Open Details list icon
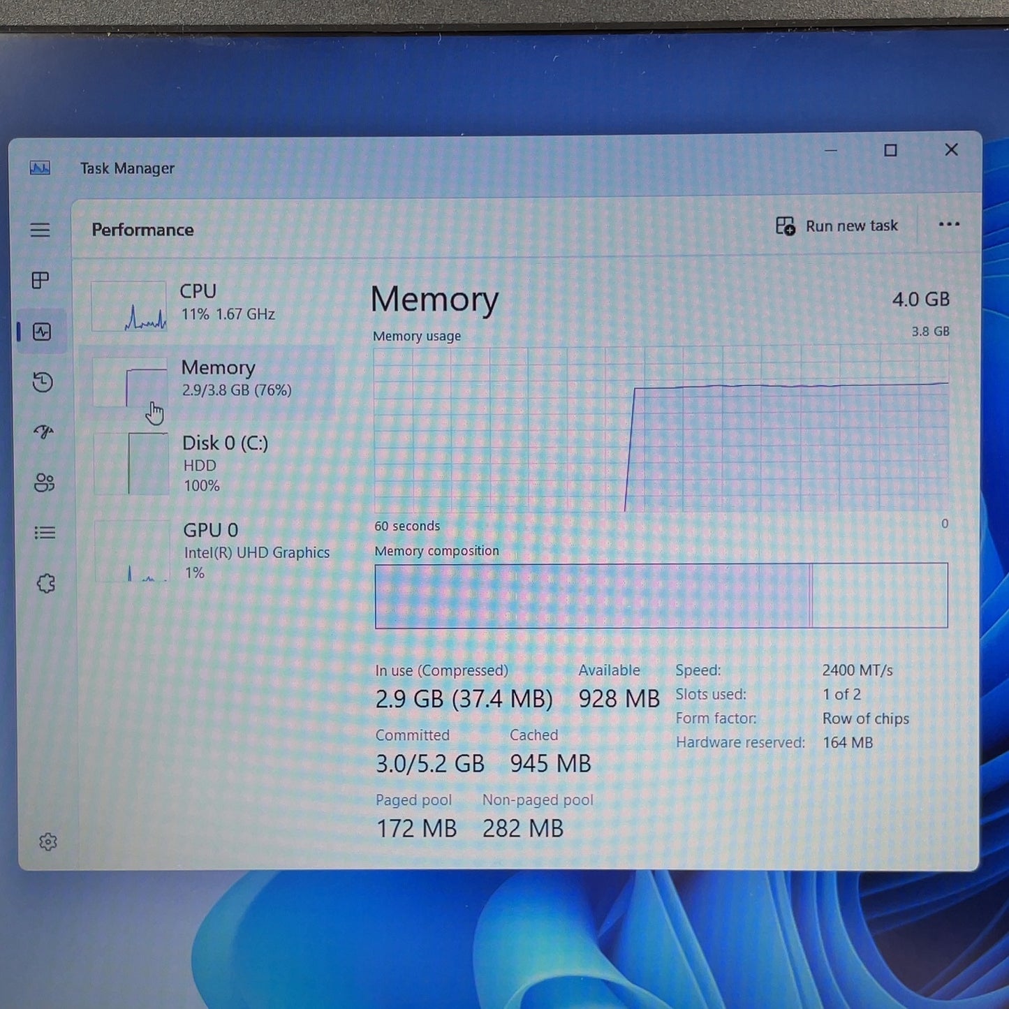Image resolution: width=1009 pixels, height=1009 pixels. [45, 533]
